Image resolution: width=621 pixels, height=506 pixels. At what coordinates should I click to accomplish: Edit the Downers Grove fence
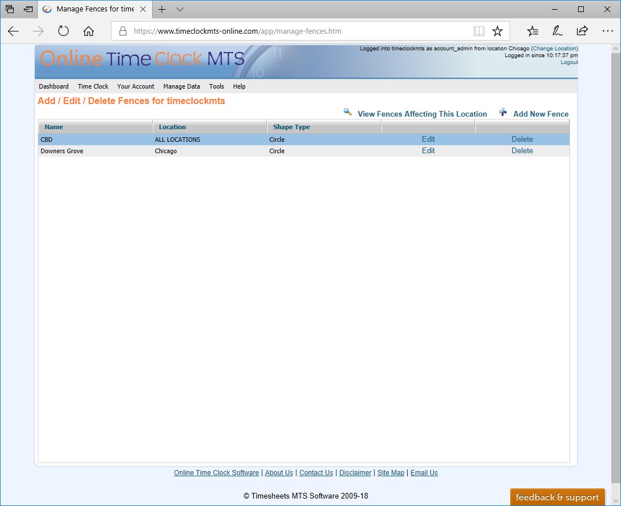click(428, 150)
